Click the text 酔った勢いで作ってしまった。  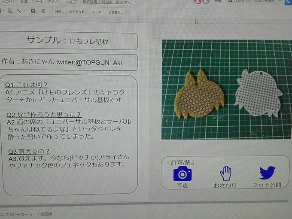point(51,137)
